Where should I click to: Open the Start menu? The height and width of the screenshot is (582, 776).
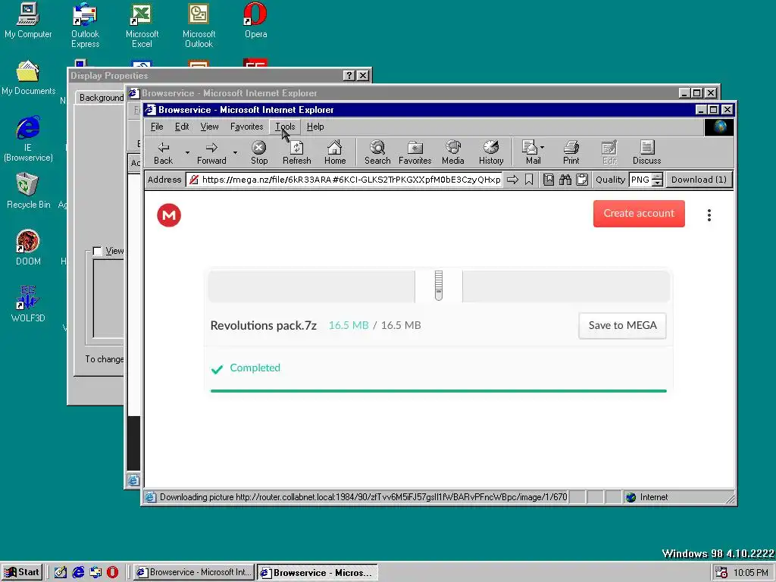22,573
